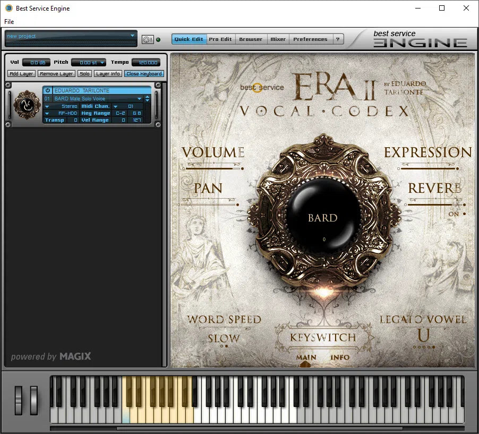
Task: Switch to the Mixer tab
Action: 278,39
